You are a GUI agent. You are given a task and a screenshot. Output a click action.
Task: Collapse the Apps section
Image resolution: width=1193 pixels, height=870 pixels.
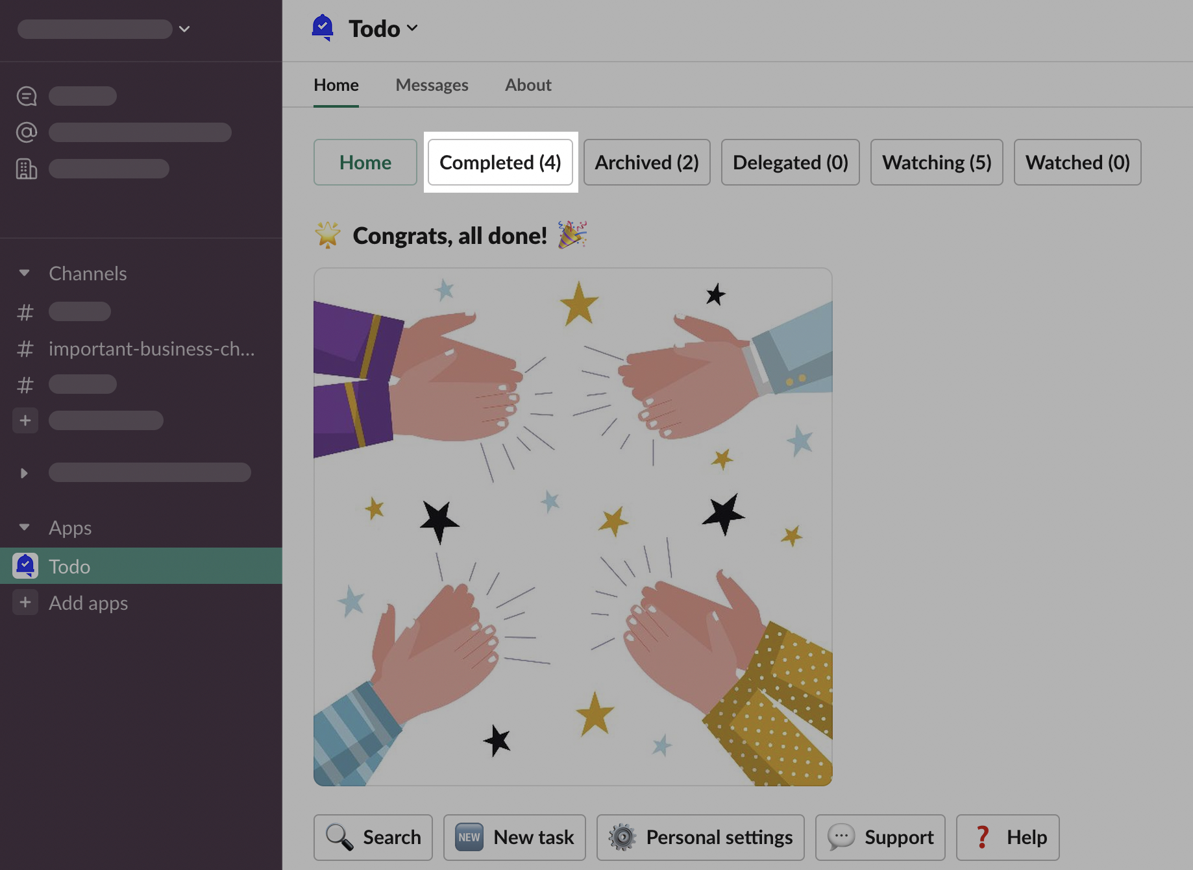point(25,527)
